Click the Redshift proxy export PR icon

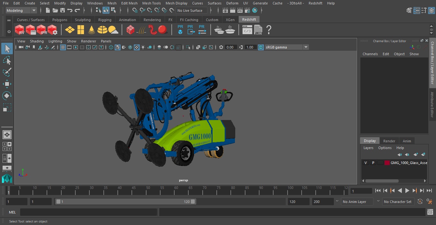point(191,30)
